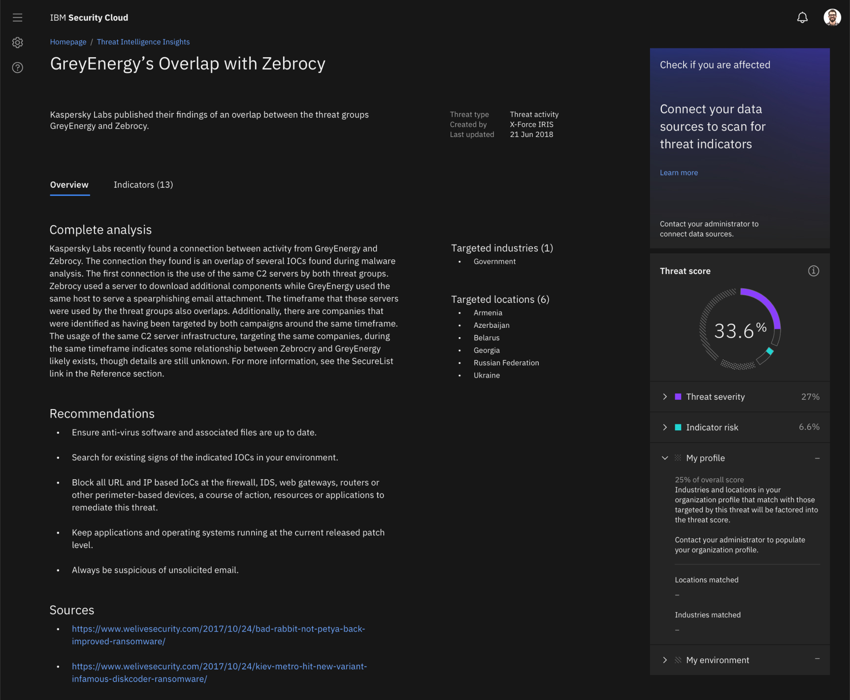
Task: Click Ukraine in targeted locations
Action: pyautogui.click(x=487, y=375)
